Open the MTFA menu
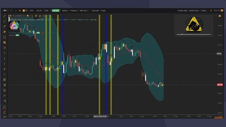The image size is (226, 127). click(x=31, y=11)
